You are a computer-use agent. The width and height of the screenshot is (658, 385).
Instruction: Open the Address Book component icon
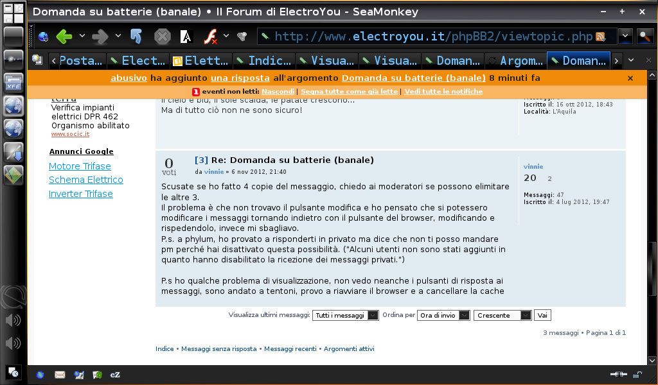coord(96,374)
